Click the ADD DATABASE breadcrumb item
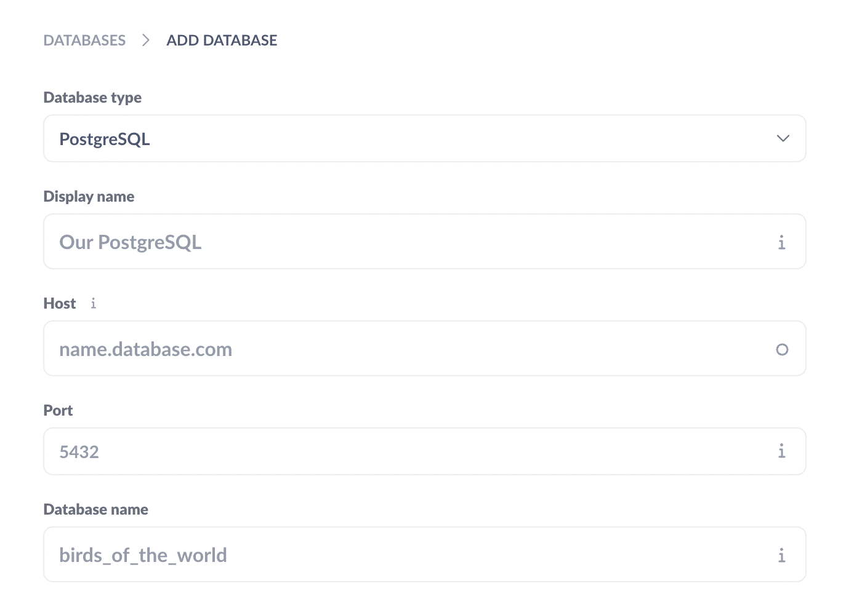The image size is (862, 605). tap(222, 39)
